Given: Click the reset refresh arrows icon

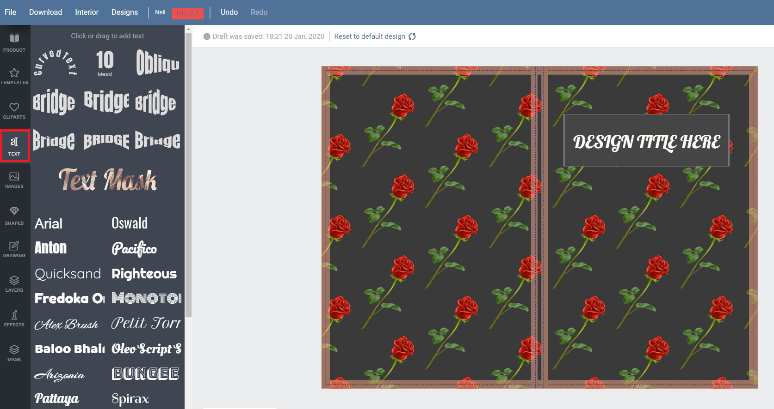Looking at the screenshot, I should tap(412, 36).
